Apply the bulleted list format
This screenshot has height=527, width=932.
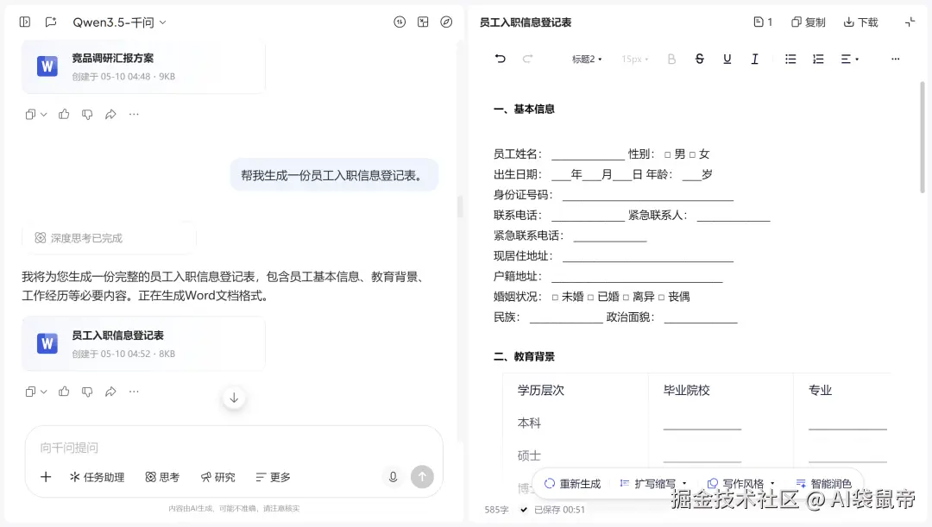click(790, 59)
